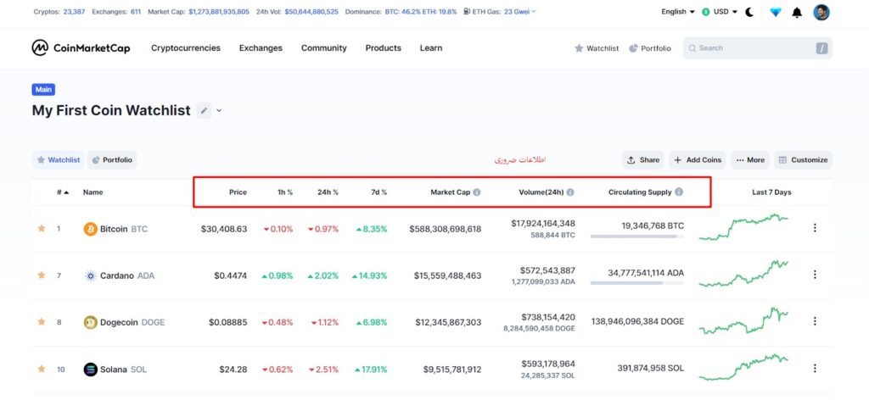Image resolution: width=869 pixels, height=406 pixels.
Task: Click the Cardano coin logo
Action: click(90, 275)
